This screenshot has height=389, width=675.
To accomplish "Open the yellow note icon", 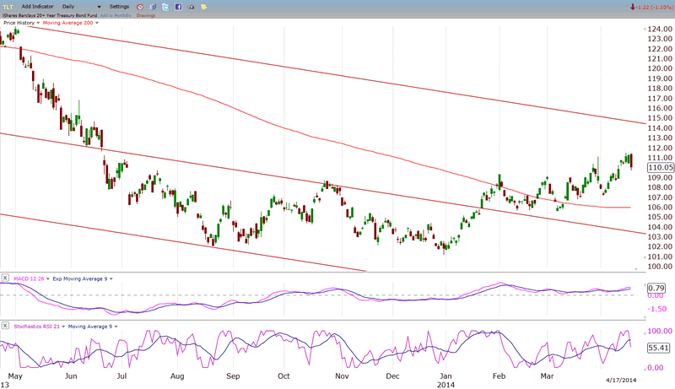I will point(206,6).
